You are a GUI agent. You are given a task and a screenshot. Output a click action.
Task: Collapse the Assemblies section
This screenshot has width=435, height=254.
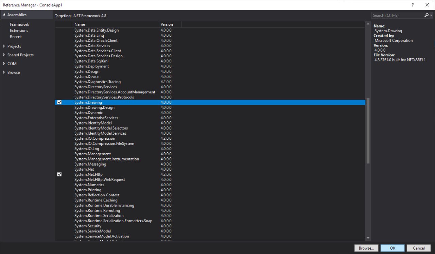coord(4,15)
